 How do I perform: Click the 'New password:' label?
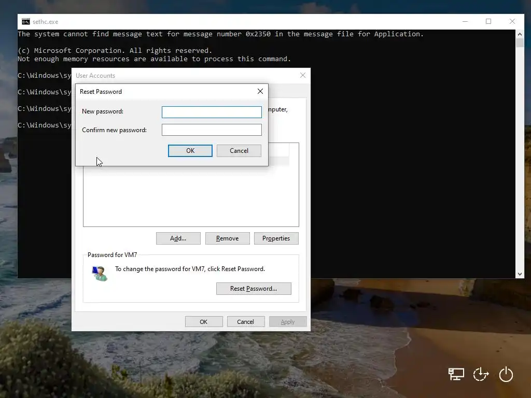[x=103, y=111]
